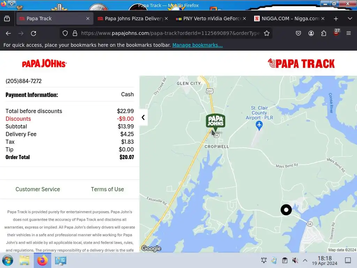Open the file manager taskbar icon
This screenshot has width=357, height=268.
(x=24, y=260)
